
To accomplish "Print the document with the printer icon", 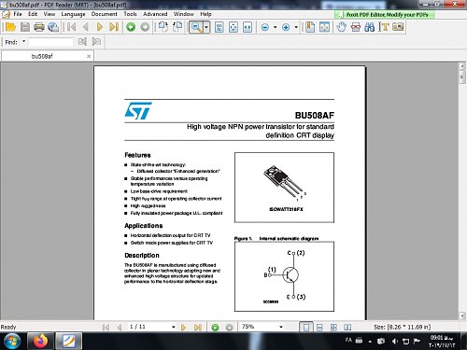I will pyautogui.click(x=39, y=27).
